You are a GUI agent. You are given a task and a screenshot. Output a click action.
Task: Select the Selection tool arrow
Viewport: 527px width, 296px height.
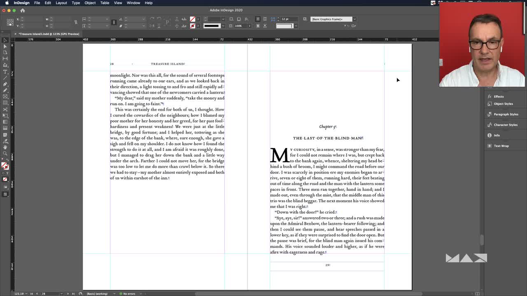tap(5, 40)
